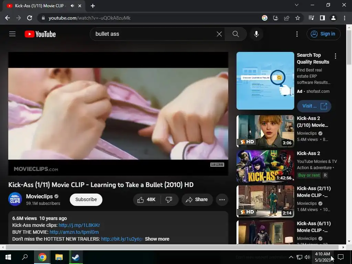
Task: Clear the search box with the X icon
Action: tap(219, 34)
